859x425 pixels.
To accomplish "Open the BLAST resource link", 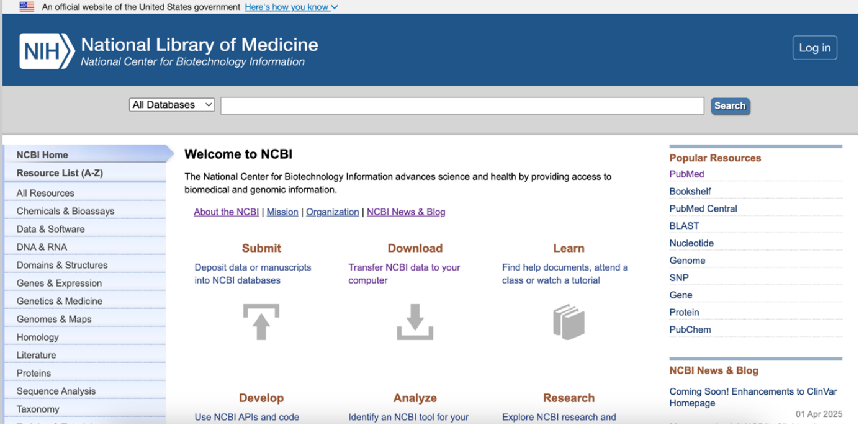I will coord(684,226).
